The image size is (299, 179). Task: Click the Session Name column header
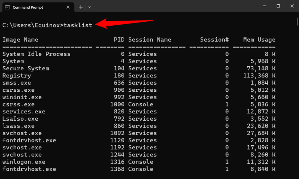click(x=150, y=40)
